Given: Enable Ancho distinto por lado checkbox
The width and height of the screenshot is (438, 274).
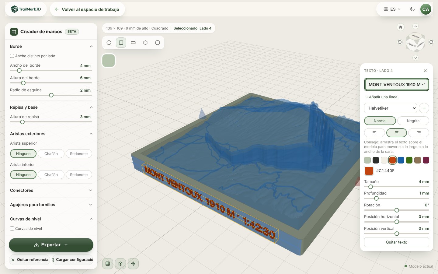Looking at the screenshot, I should click(x=12, y=56).
